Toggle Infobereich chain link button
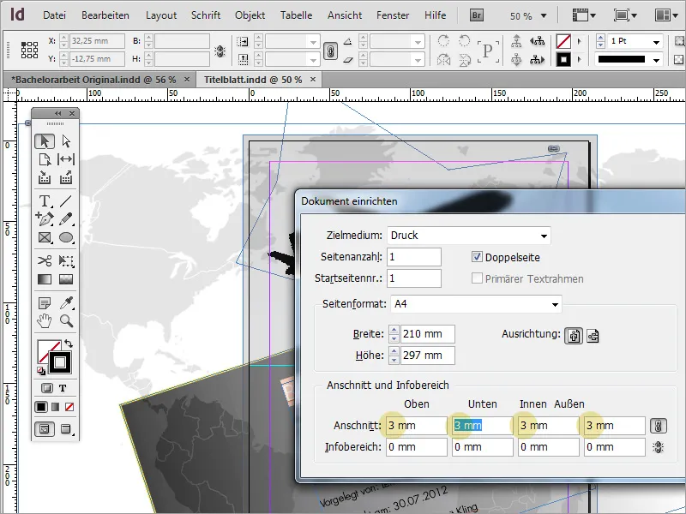This screenshot has height=514, width=686. (659, 446)
